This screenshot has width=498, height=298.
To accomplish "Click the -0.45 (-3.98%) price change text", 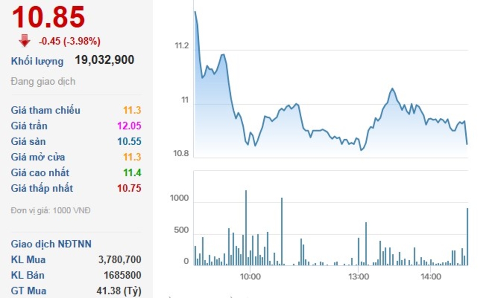I will click(x=70, y=42).
